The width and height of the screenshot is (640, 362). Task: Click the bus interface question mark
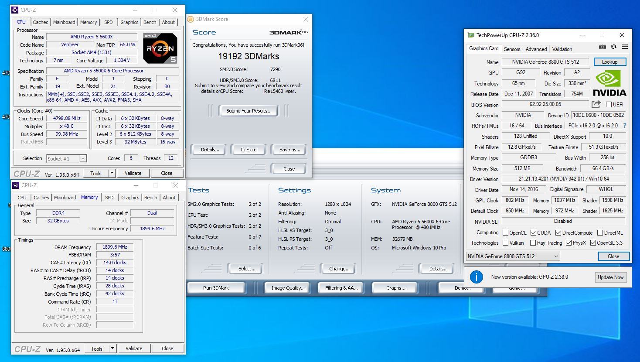625,126
